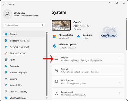Click the Gaming controller icon
Screen dimensions: 128x101
pos(6,79)
